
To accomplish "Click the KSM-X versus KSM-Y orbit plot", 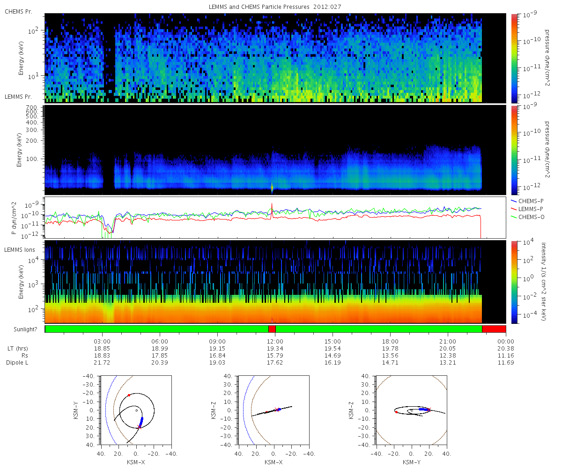I will coord(136,410).
